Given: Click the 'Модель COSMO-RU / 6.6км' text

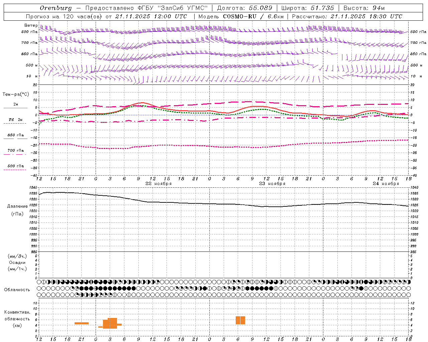Looking at the screenshot, I should (x=241, y=16).
